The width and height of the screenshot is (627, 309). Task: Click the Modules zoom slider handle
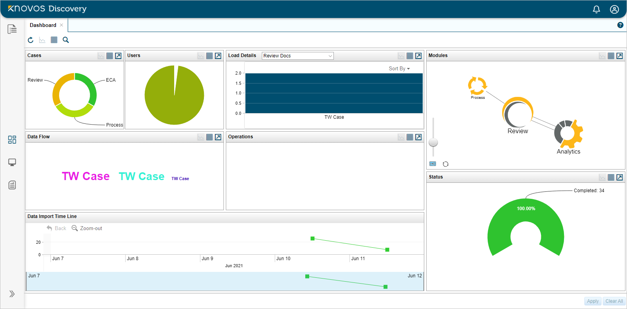click(x=433, y=142)
